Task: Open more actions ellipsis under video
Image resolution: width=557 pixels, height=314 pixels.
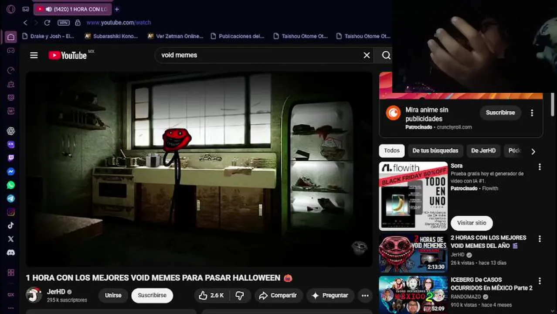Action: [x=365, y=296]
